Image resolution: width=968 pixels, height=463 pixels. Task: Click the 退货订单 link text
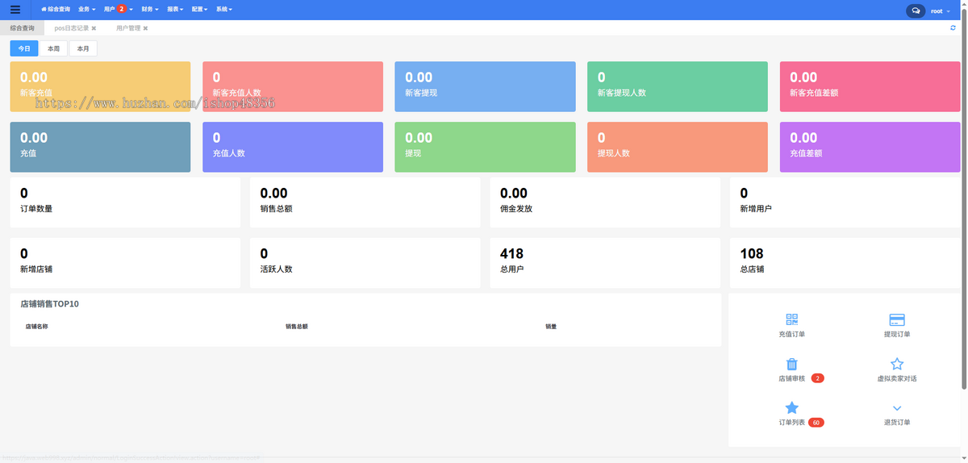pos(897,423)
